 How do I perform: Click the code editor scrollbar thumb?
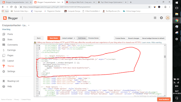pyautogui.click(x=165, y=57)
